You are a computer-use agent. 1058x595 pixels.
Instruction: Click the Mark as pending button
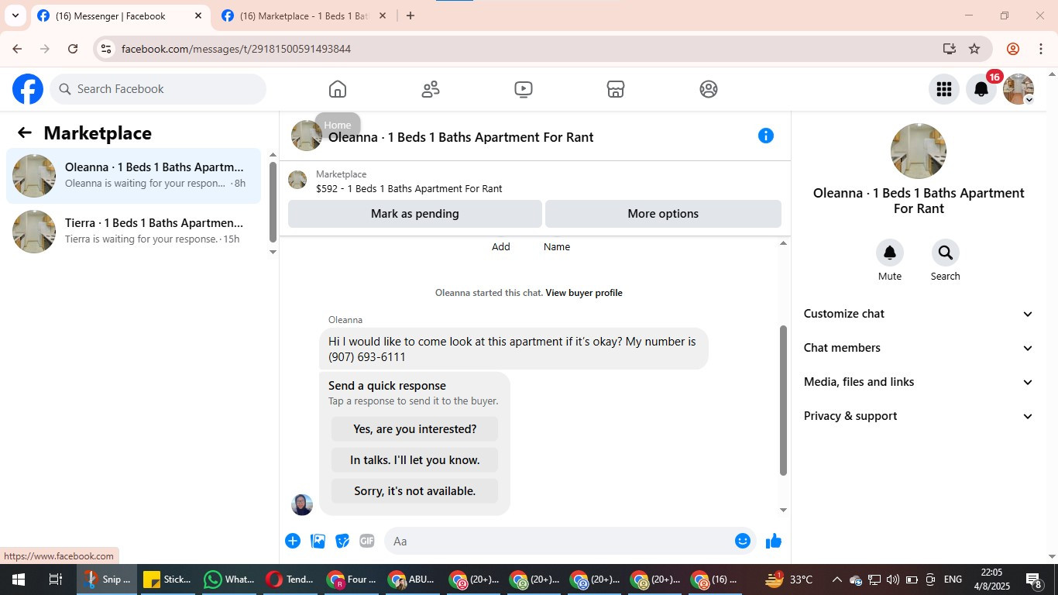pyautogui.click(x=415, y=214)
